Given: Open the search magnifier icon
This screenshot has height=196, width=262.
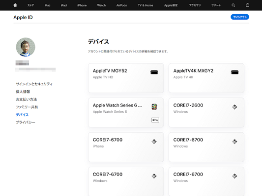Looking at the screenshot, I should coord(233,5).
